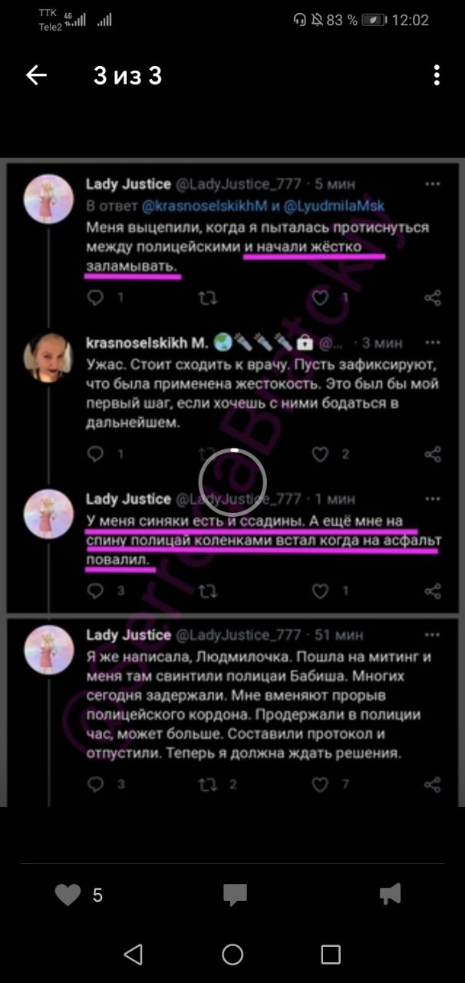Viewport: 465px width, 983px height.
Task: Open the three-dot menu on the krasnoselskikh tweet
Action: coord(433,341)
